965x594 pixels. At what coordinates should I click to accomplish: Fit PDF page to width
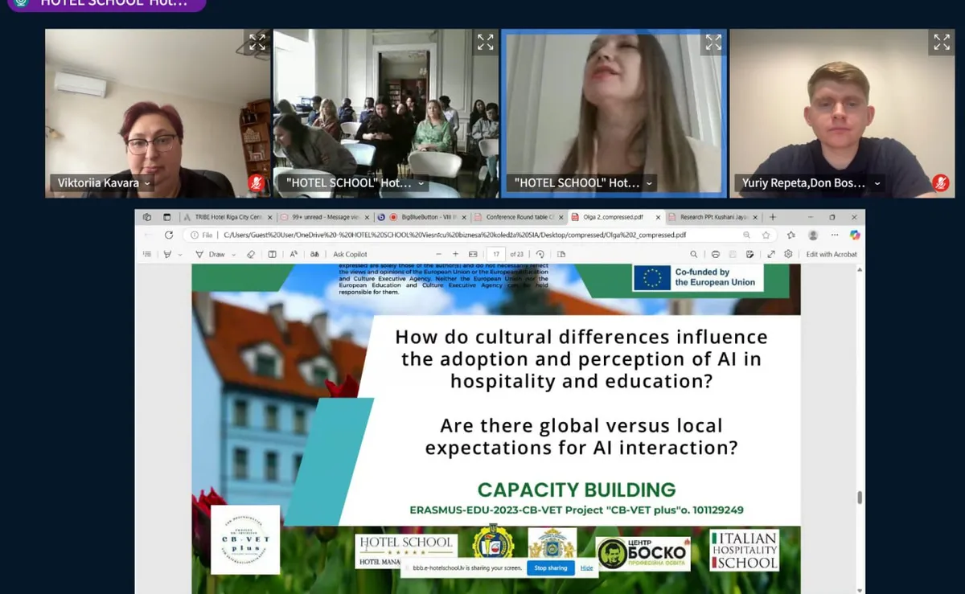[473, 254]
